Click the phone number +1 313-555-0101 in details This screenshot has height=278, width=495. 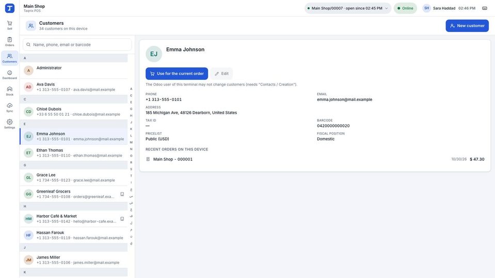[164, 99]
